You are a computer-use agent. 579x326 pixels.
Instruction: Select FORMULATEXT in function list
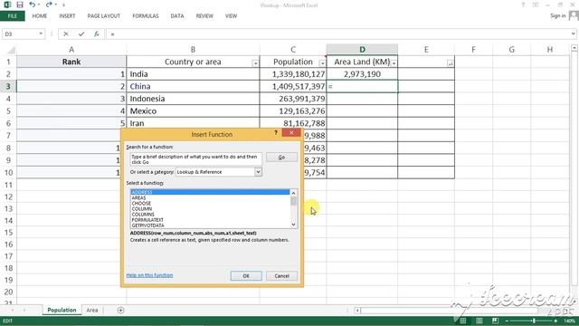[x=210, y=220]
